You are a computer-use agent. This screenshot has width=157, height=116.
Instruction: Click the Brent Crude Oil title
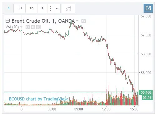coord(30,21)
